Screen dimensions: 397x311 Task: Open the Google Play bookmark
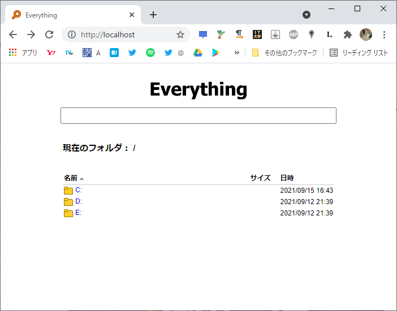(215, 53)
